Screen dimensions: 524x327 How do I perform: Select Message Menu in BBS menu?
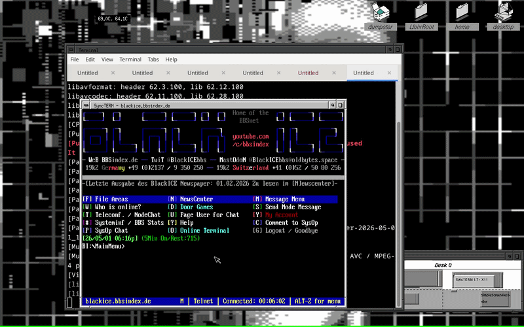(x=279, y=199)
